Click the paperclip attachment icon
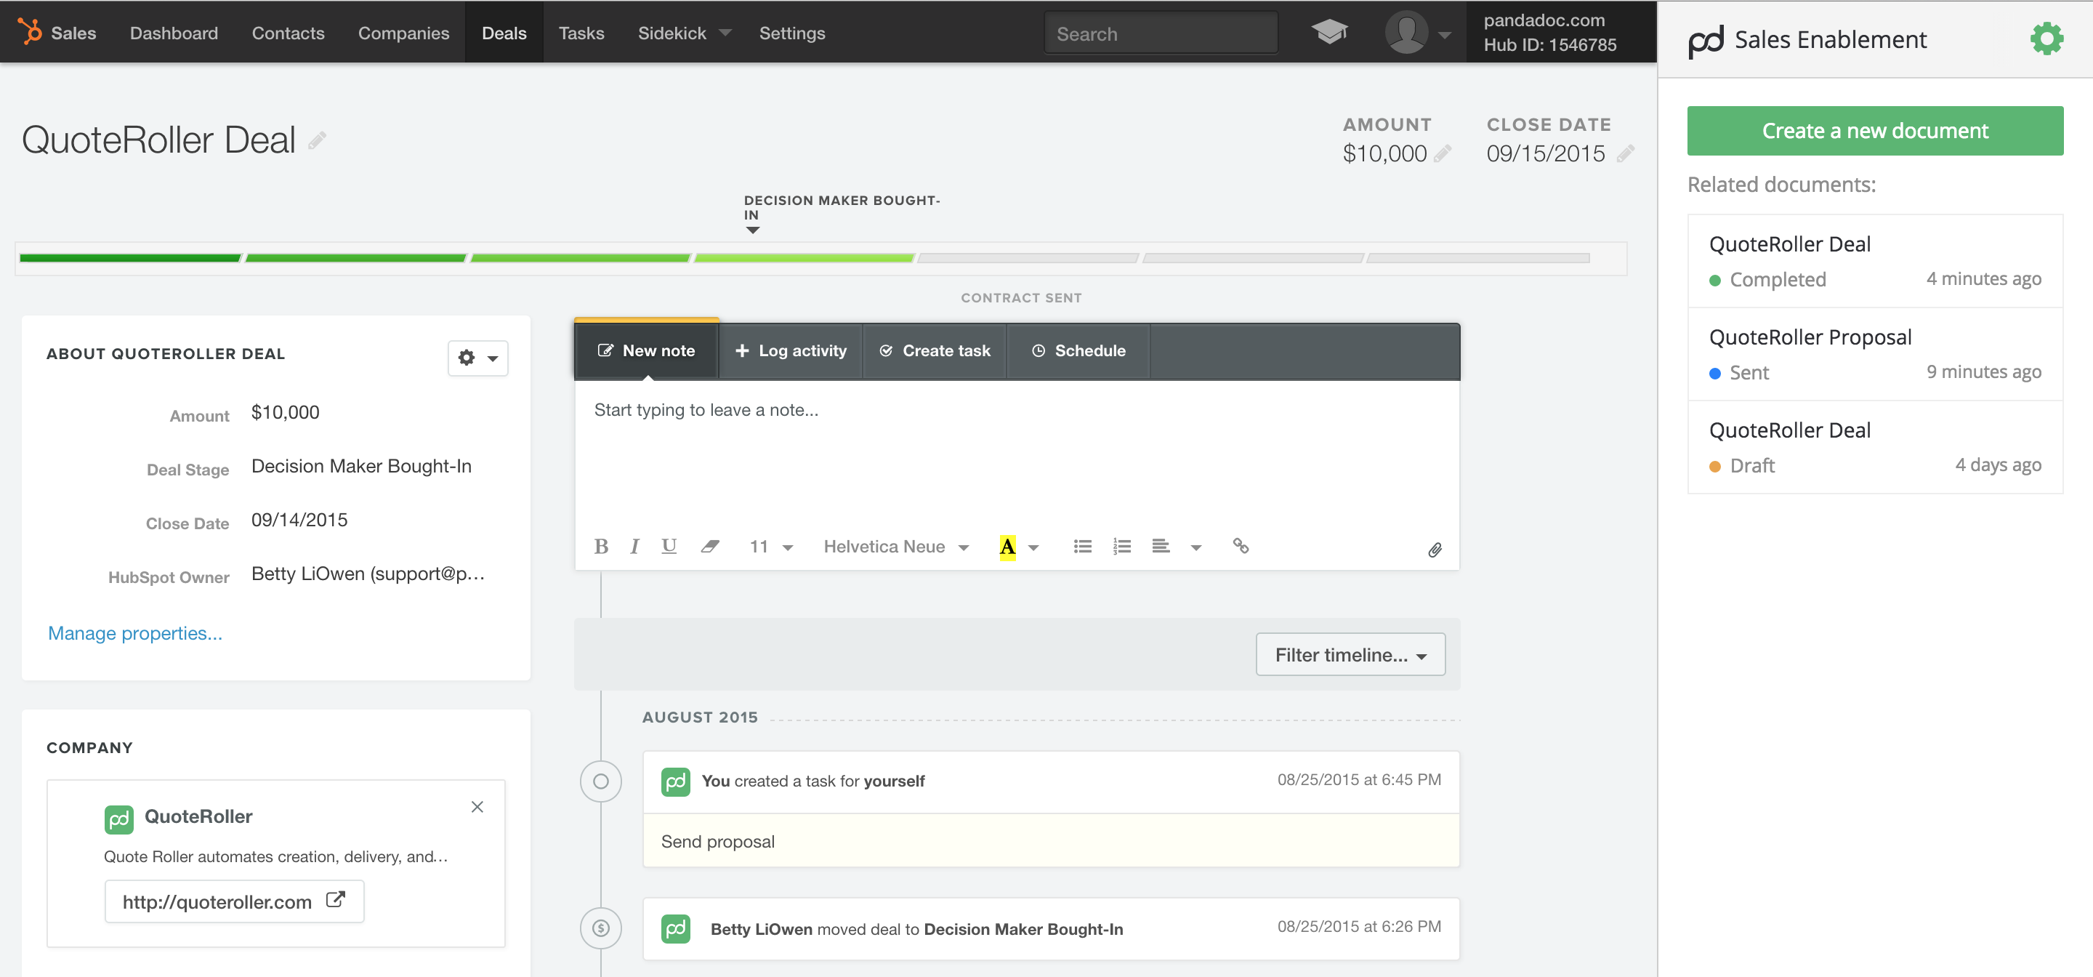Viewport: 2093px width, 977px height. [x=1434, y=550]
